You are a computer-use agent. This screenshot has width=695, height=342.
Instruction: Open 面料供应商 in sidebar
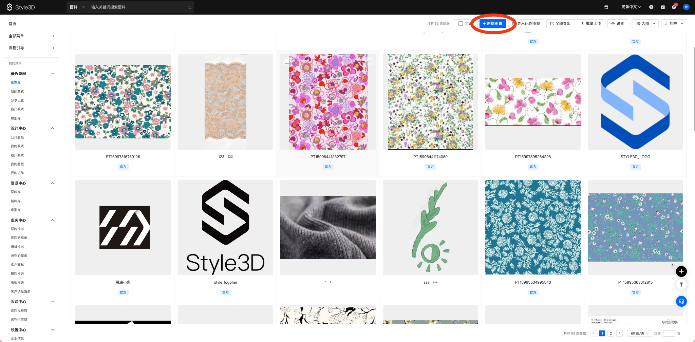[19, 320]
